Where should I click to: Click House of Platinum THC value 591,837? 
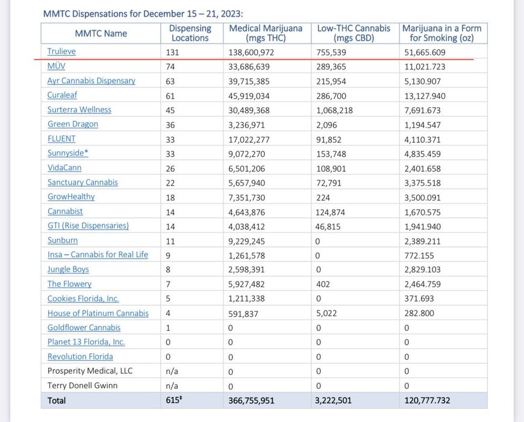[x=243, y=314]
